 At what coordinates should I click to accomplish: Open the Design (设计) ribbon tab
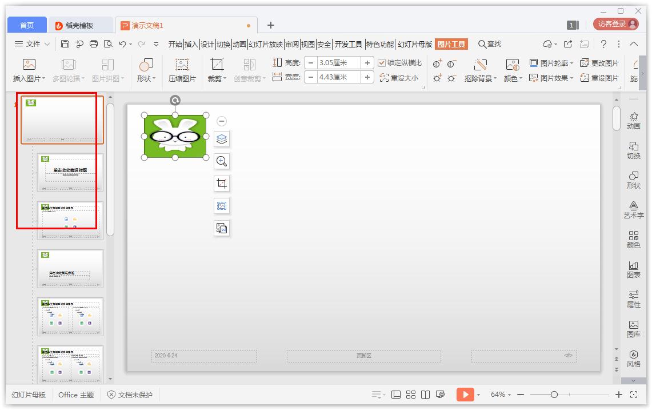coord(207,44)
